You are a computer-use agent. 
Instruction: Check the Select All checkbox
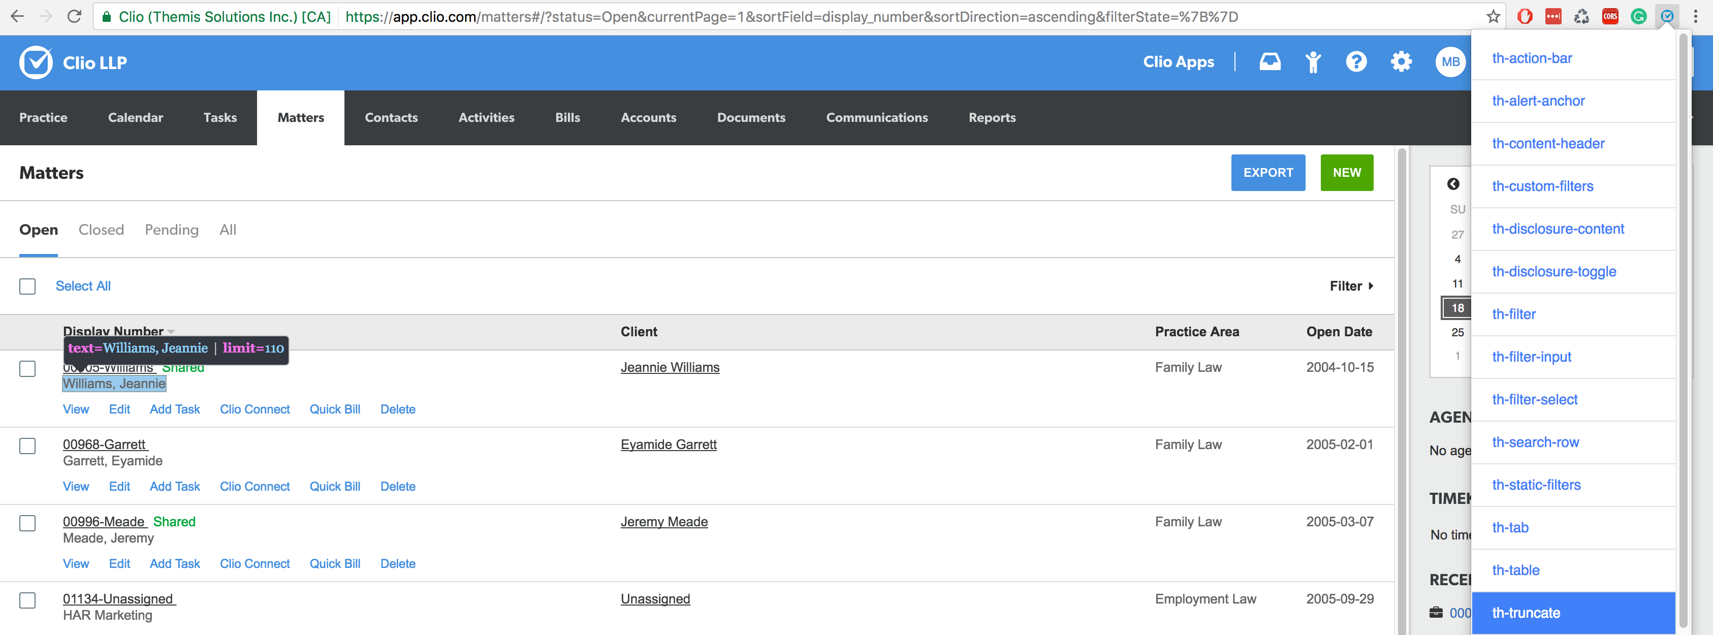tap(27, 287)
